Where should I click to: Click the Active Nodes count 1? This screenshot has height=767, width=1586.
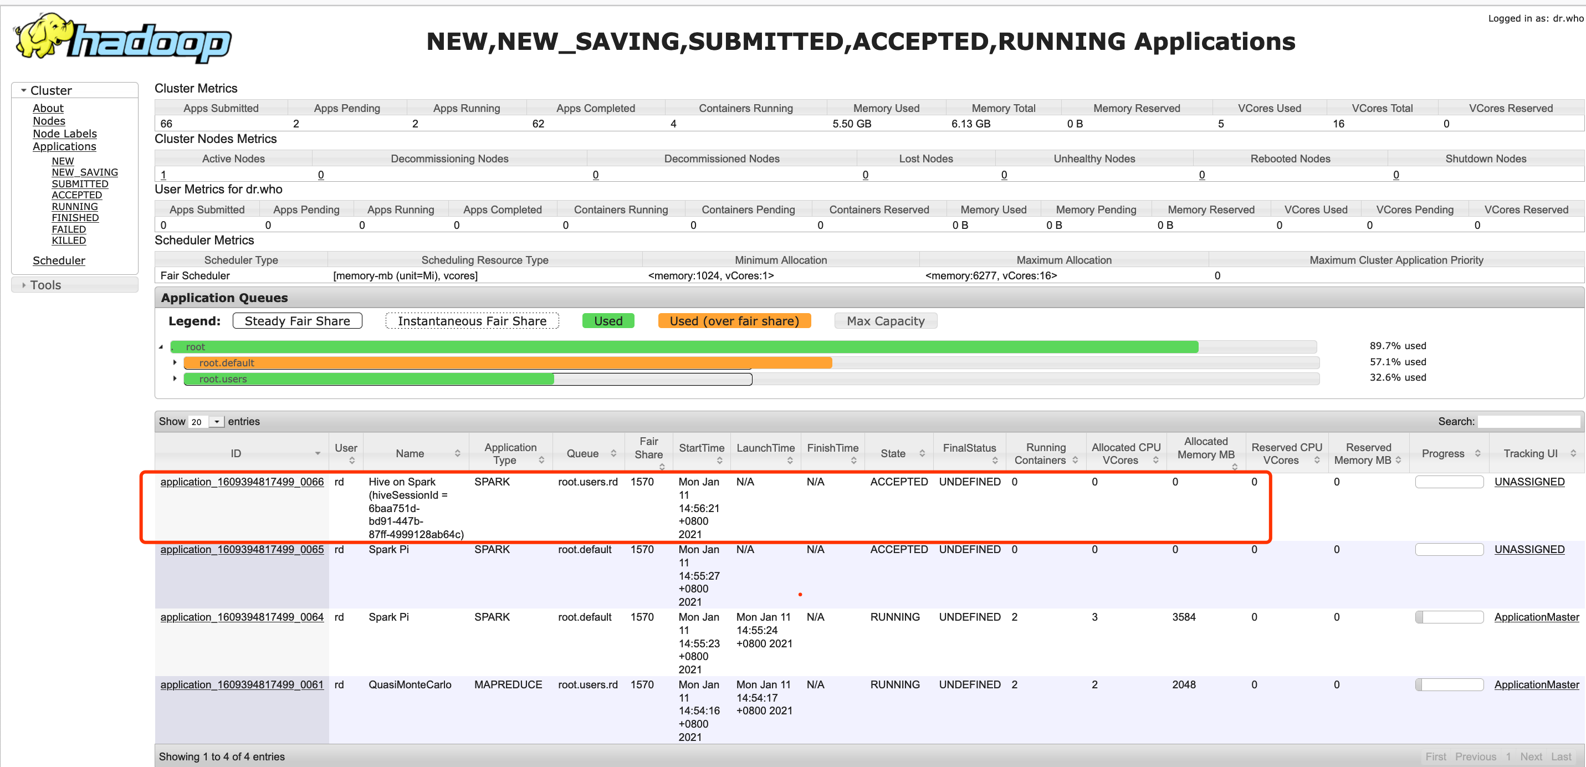[163, 175]
